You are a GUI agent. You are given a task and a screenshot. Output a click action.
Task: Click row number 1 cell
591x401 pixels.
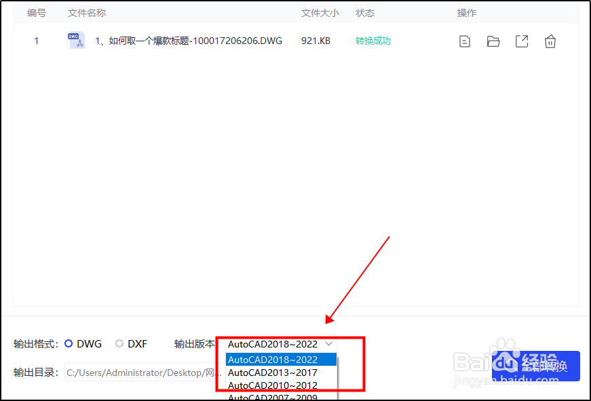click(x=36, y=41)
